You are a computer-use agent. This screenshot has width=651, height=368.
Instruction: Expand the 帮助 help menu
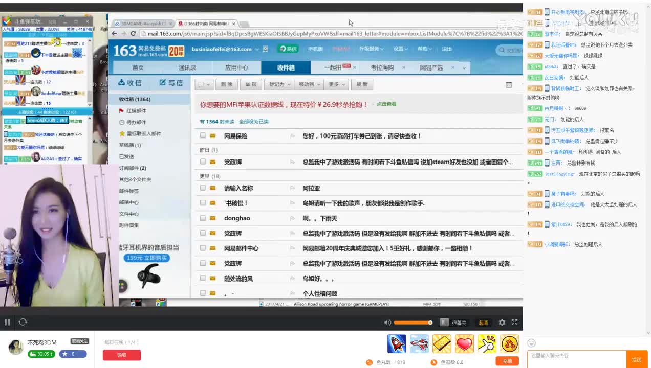[x=424, y=49]
